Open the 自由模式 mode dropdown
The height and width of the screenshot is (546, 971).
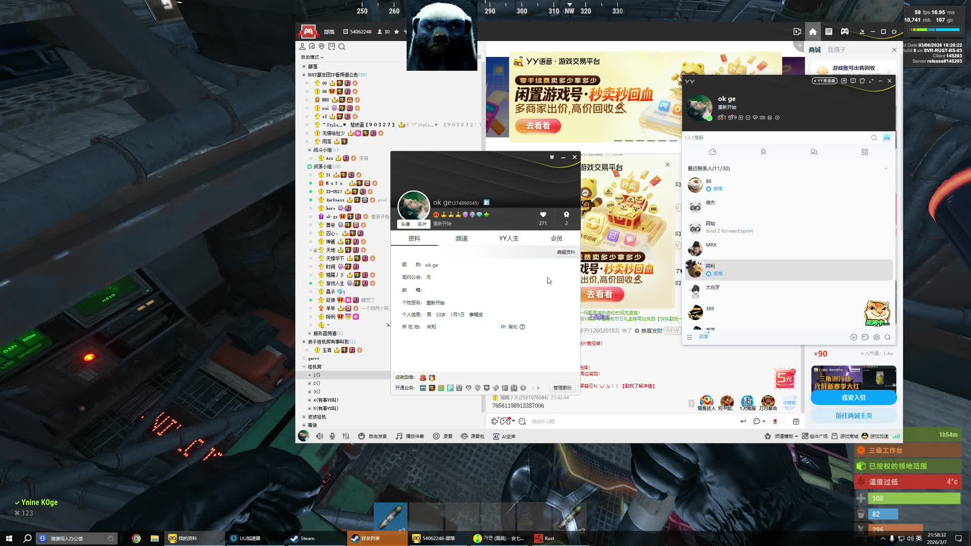tap(312, 57)
